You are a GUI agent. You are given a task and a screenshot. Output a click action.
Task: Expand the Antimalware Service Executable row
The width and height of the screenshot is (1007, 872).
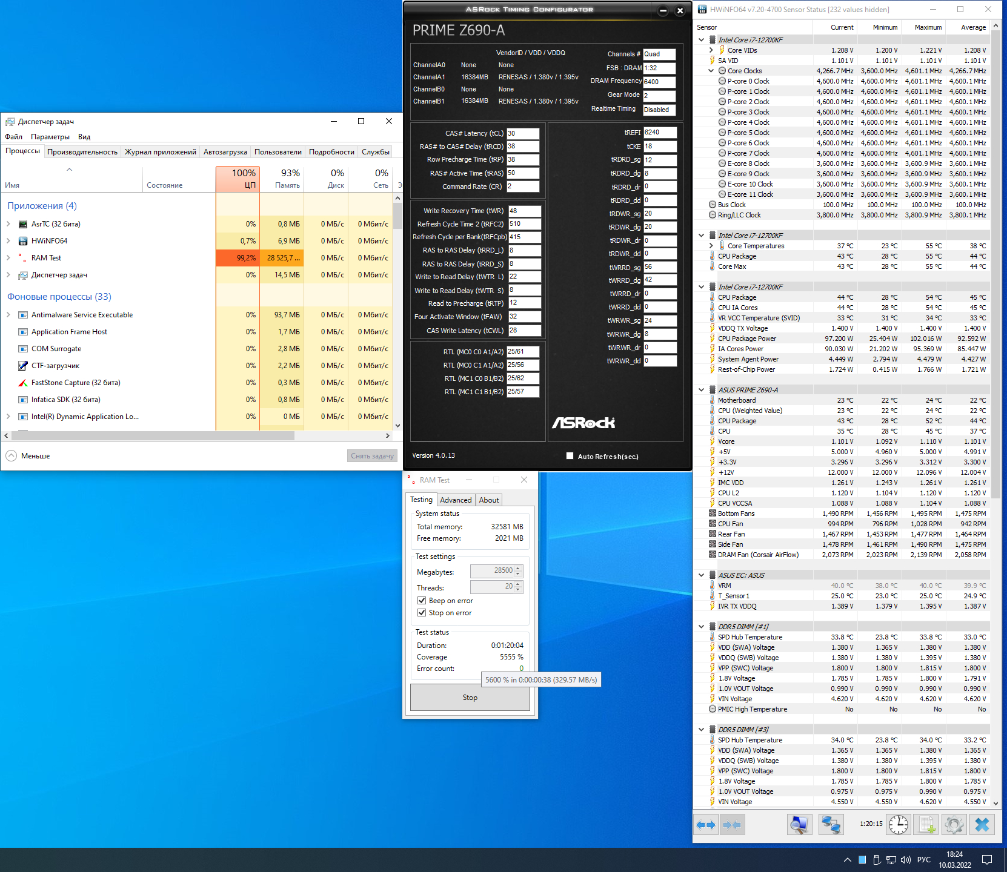point(8,315)
